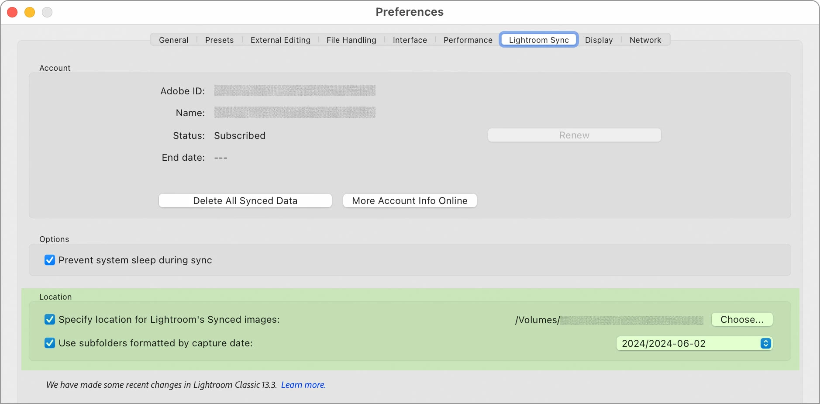Image resolution: width=820 pixels, height=404 pixels.
Task: Click the blurred Name value
Action: tap(295, 112)
